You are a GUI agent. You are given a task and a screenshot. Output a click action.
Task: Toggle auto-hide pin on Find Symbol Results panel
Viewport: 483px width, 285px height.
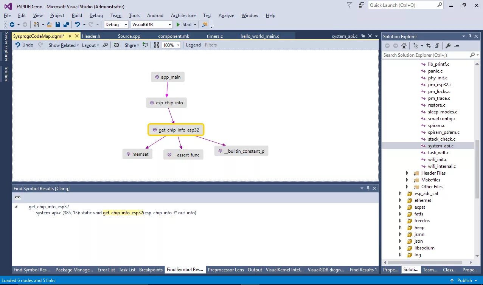pyautogui.click(x=368, y=188)
